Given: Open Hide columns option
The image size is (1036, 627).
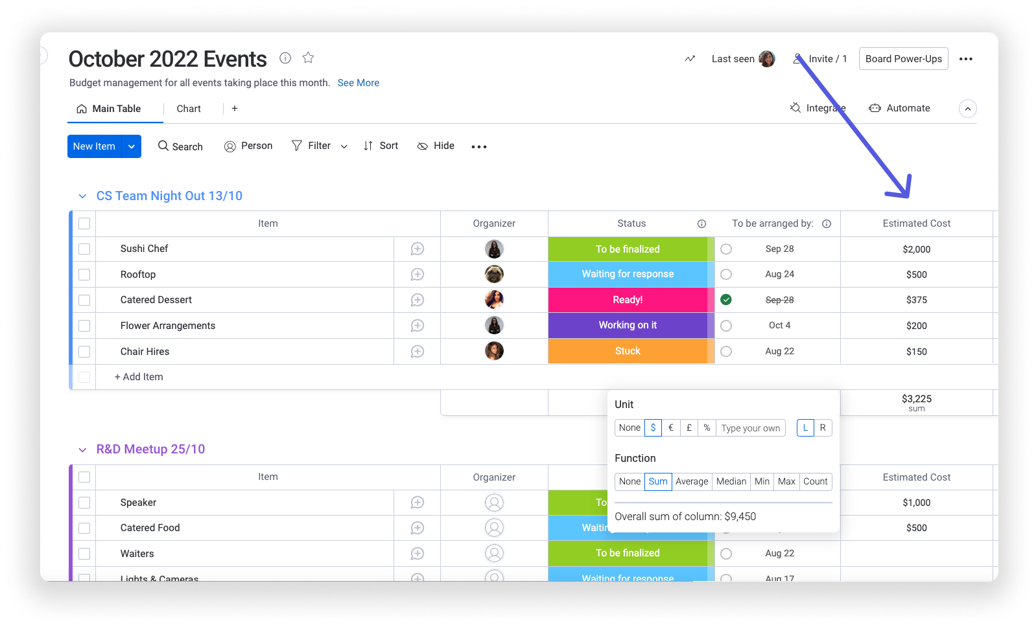Looking at the screenshot, I should pos(436,146).
